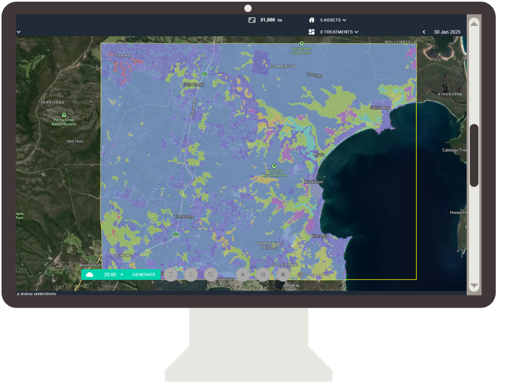Click the Falls Creek map label
The width and height of the screenshot is (510, 382).
click(193, 85)
